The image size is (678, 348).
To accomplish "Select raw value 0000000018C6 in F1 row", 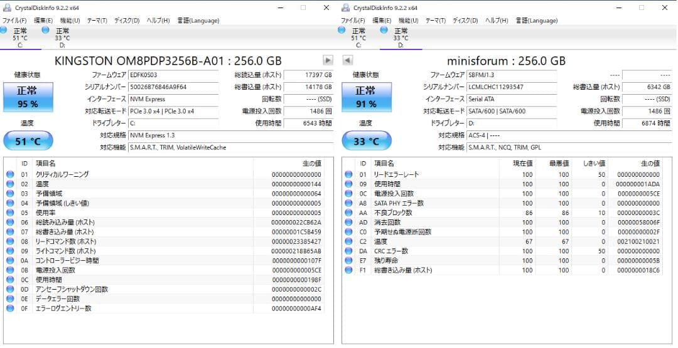I will coord(638,270).
